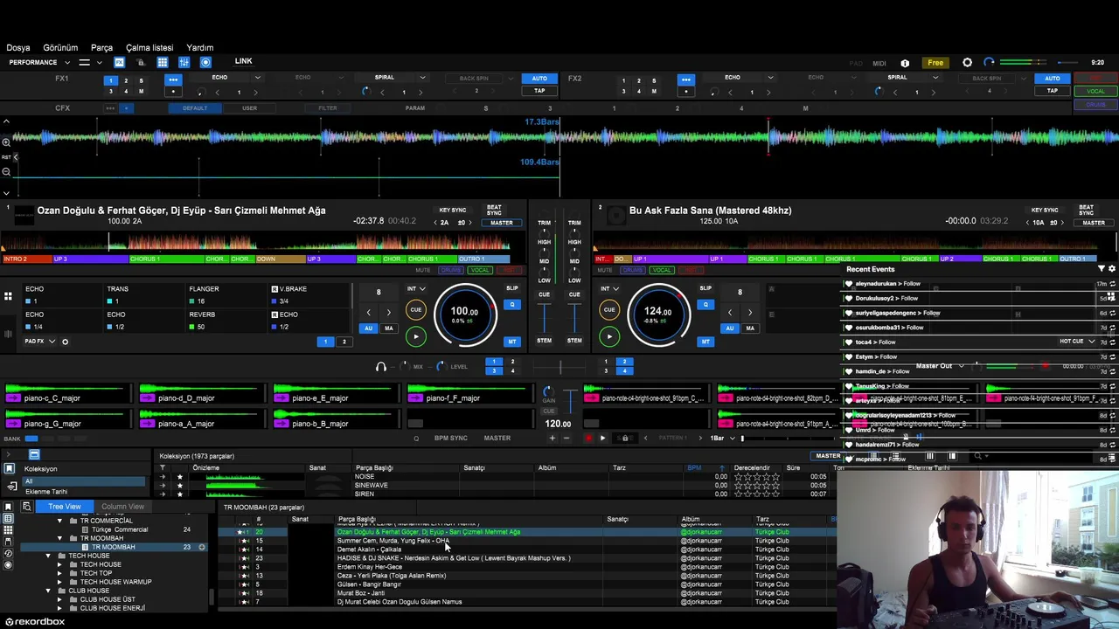This screenshot has width=1119, height=629.
Task: Click headphones cue icon
Action: click(x=380, y=367)
